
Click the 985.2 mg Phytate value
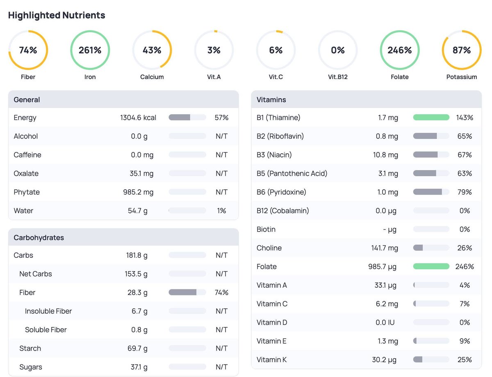[x=139, y=192]
